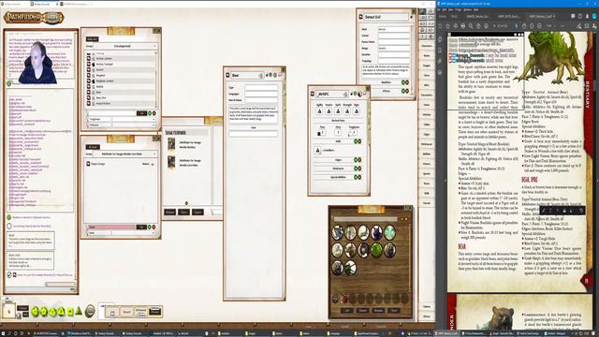The image size is (599, 337).
Task: Open Barghest entry in NPC list
Action: [101, 75]
